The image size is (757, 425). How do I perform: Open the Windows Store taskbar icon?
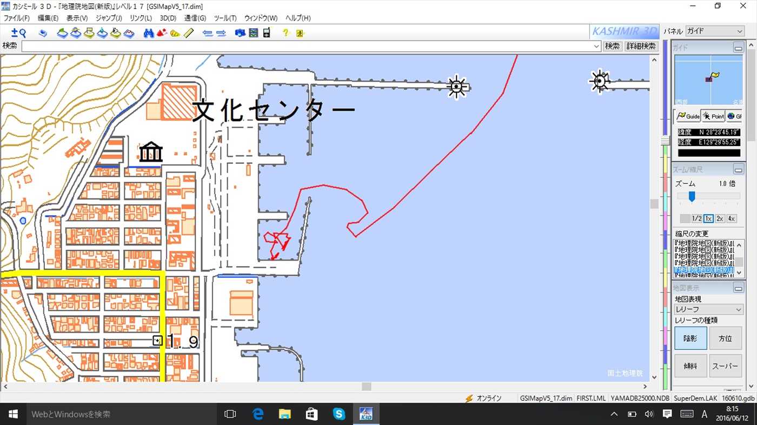click(312, 414)
